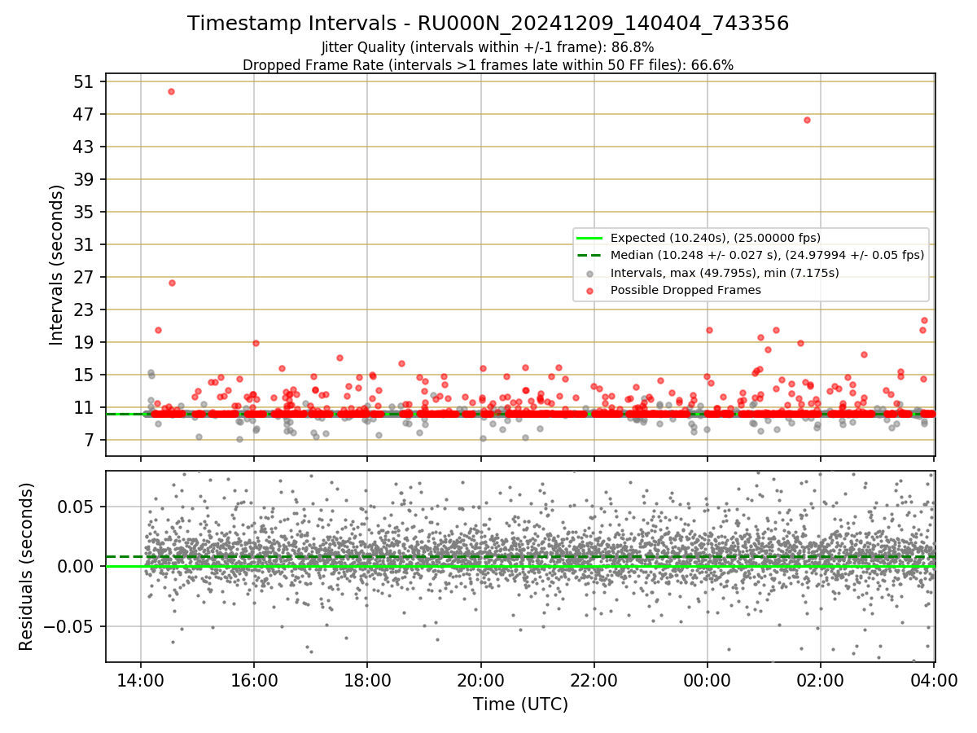Click the Residuals (seconds) y-axis label
Screen dimensions: 977x733
click(26, 566)
